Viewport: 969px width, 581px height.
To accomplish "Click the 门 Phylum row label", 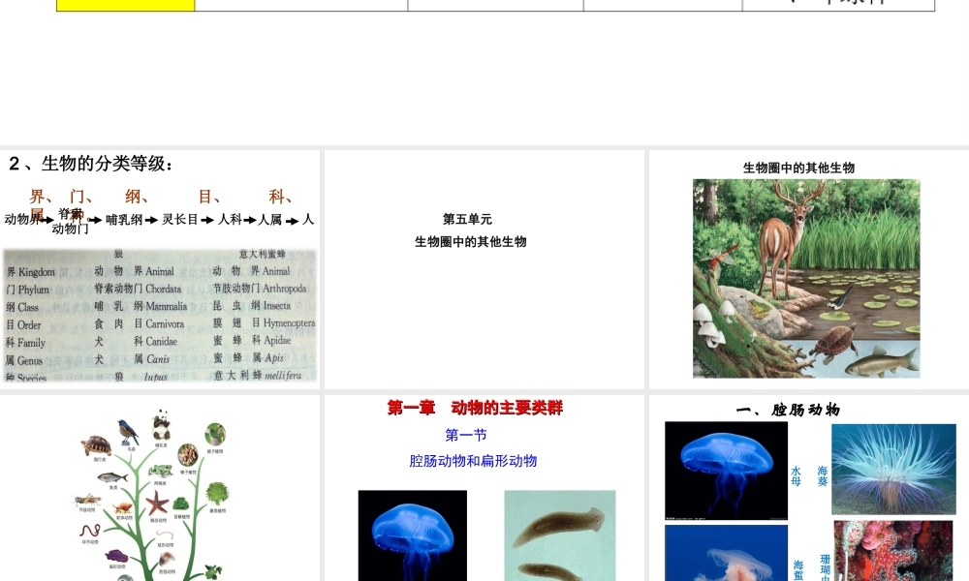I will click(28, 290).
